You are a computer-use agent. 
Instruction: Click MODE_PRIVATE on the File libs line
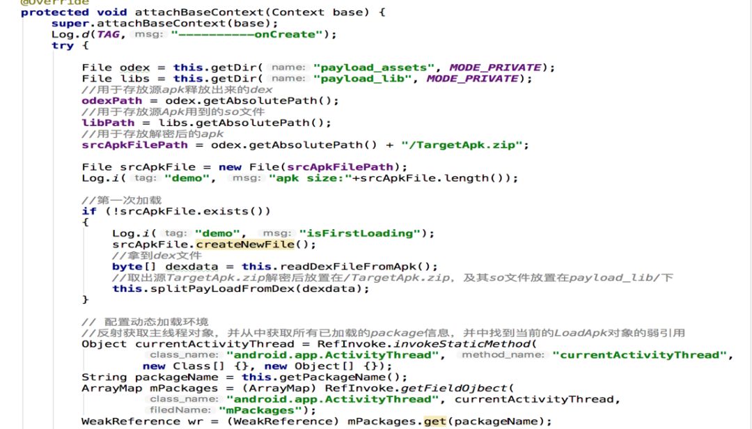472,79
